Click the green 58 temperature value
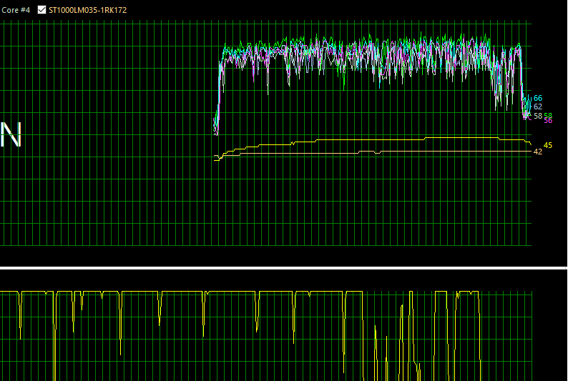The height and width of the screenshot is (381, 573). coord(548,115)
